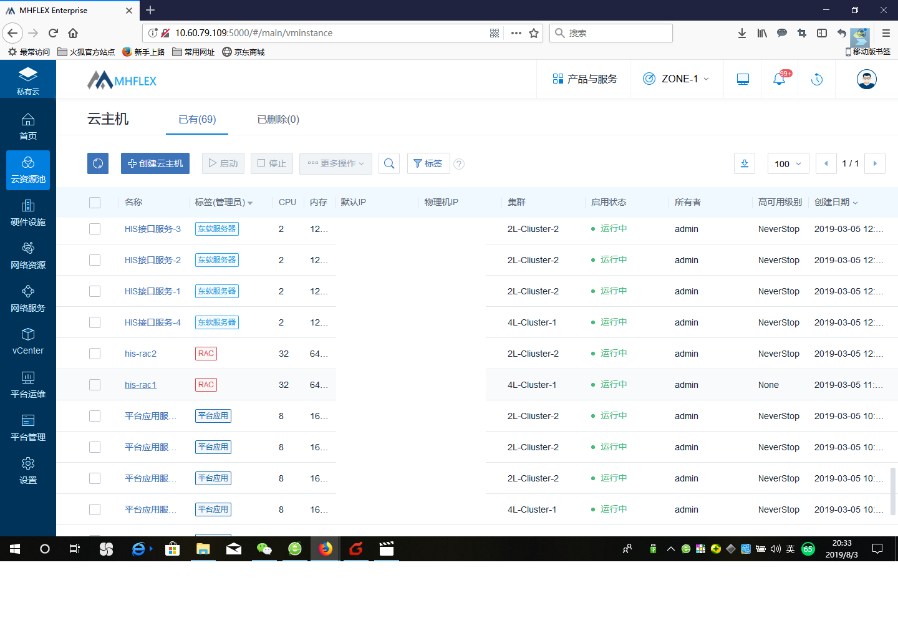
Task: Switch to the 已删除(0) tab
Action: [278, 119]
